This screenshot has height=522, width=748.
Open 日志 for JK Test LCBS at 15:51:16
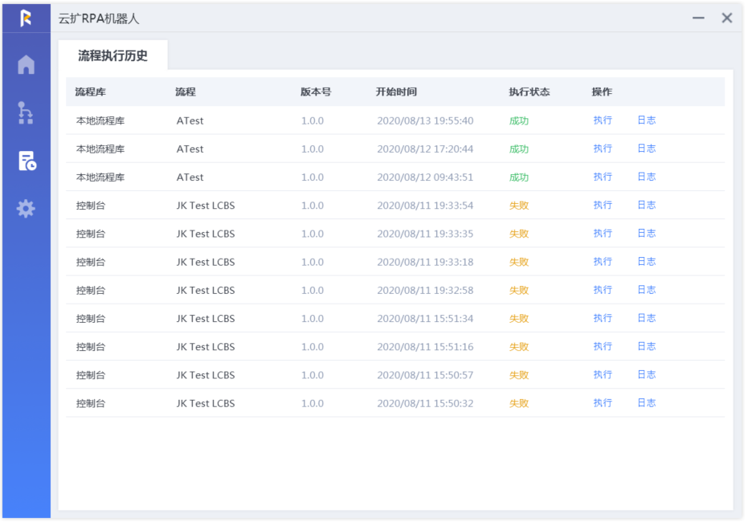click(647, 346)
